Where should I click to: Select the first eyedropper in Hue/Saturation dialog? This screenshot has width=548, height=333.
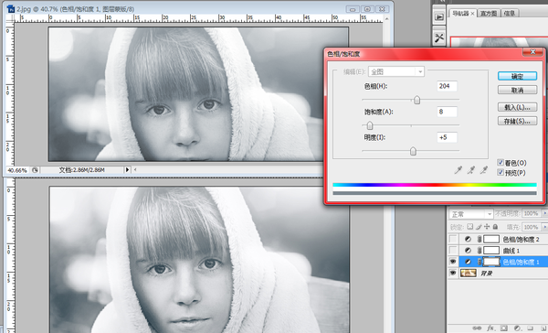(458, 170)
